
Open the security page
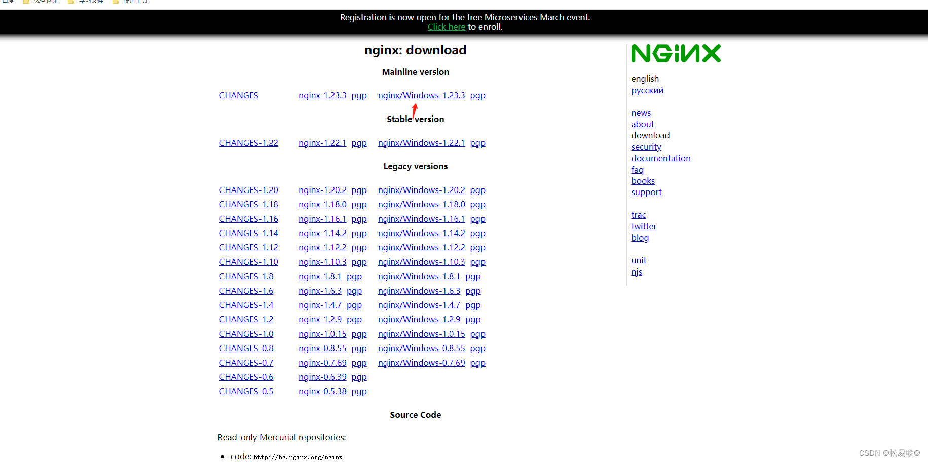(x=646, y=147)
